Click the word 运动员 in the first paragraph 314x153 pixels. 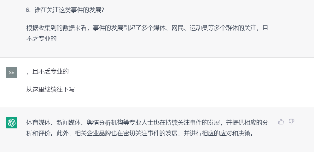pyautogui.click(x=199, y=28)
